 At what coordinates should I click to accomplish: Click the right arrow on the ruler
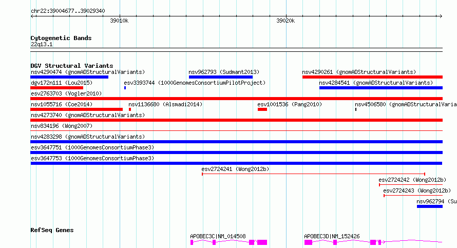[441, 16]
